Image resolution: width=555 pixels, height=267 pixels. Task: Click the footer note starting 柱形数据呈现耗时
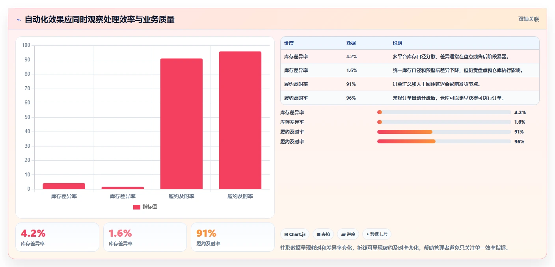point(395,248)
